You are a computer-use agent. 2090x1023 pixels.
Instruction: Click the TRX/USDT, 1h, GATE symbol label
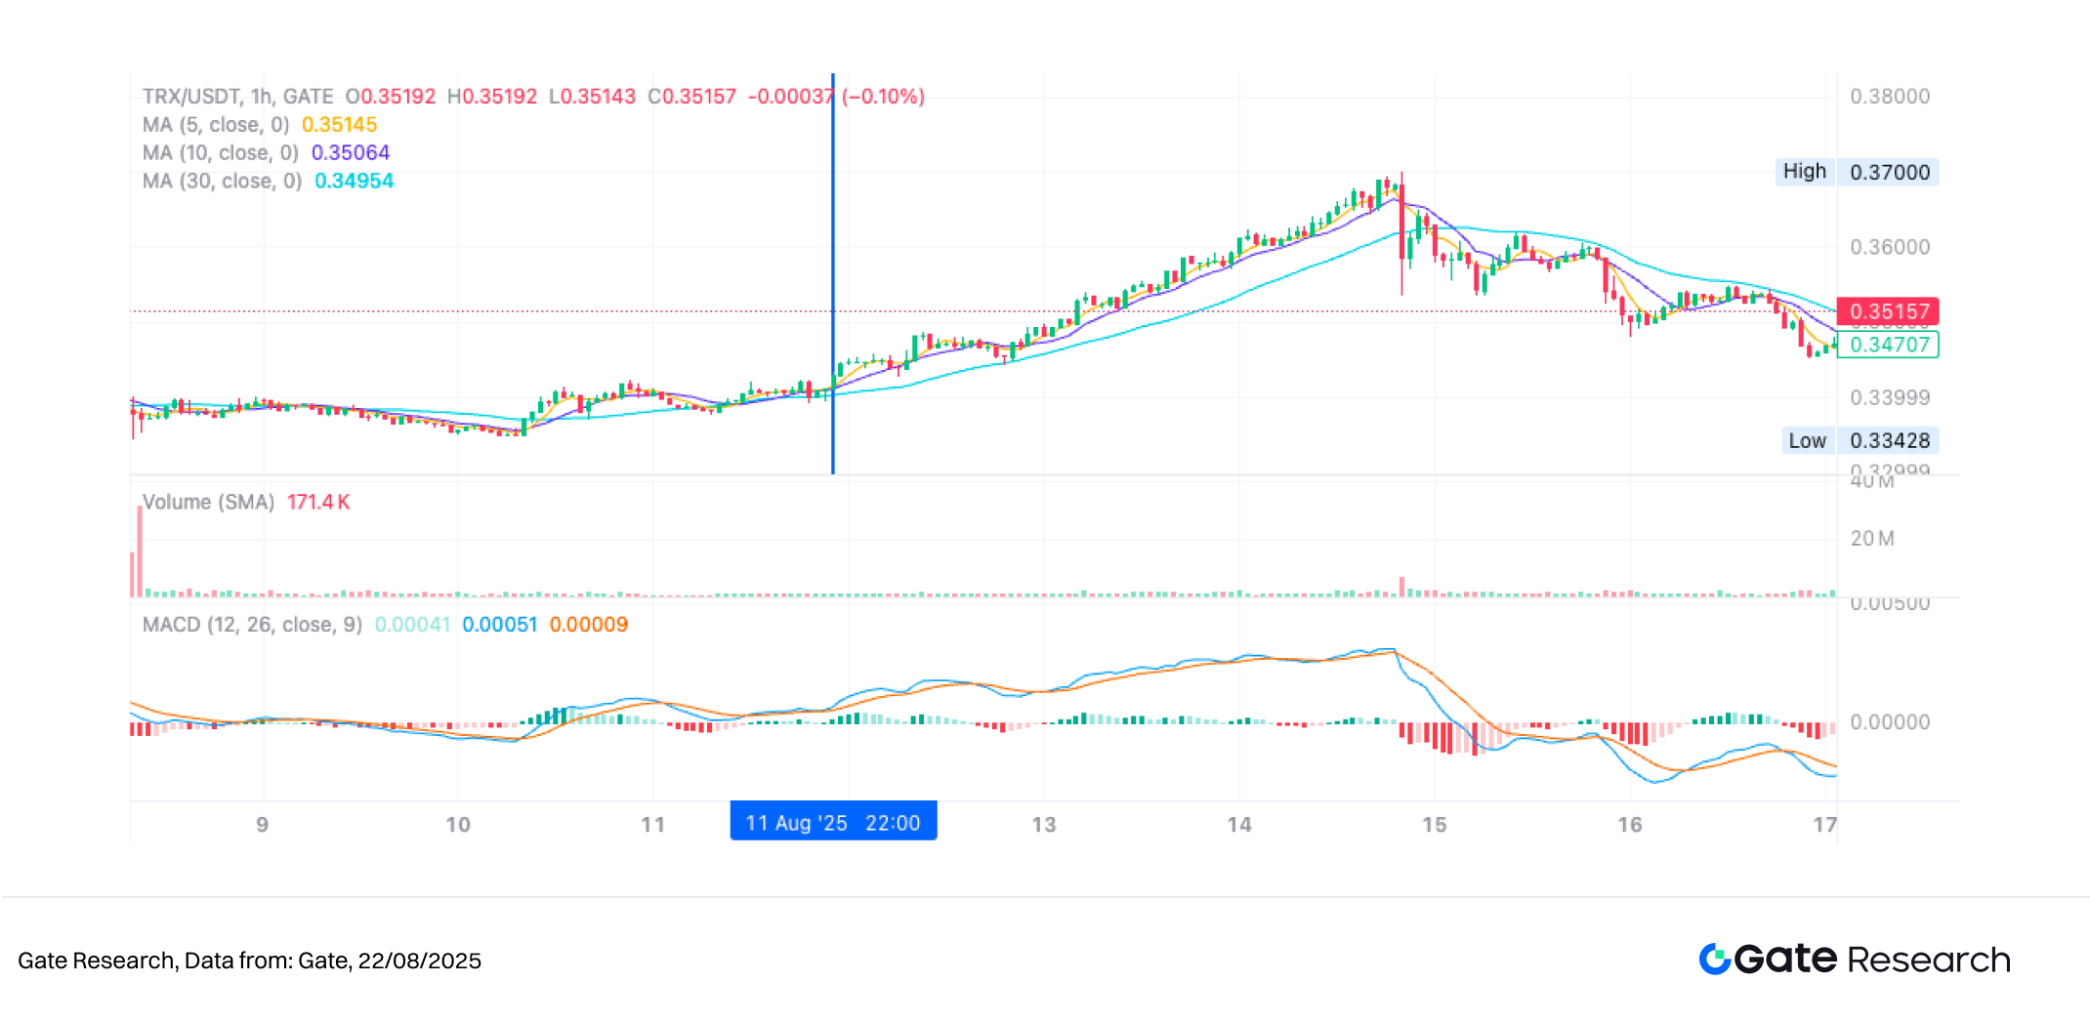pyautogui.click(x=238, y=97)
